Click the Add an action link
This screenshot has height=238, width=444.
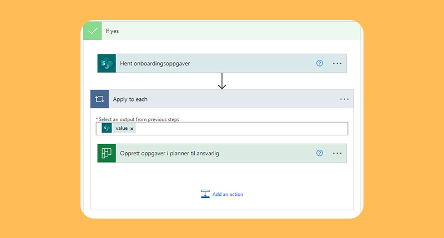[228, 194]
